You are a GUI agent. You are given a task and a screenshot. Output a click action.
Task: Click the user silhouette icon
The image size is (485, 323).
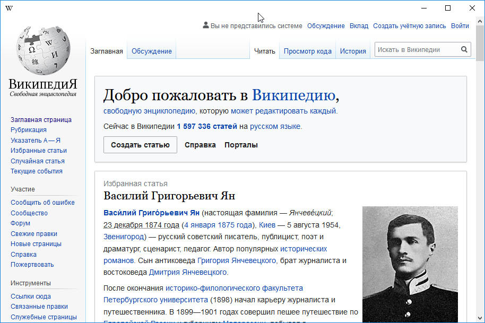pos(206,25)
